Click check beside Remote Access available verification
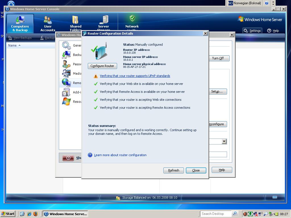This screenshot has height=218, width=291. coord(96,92)
